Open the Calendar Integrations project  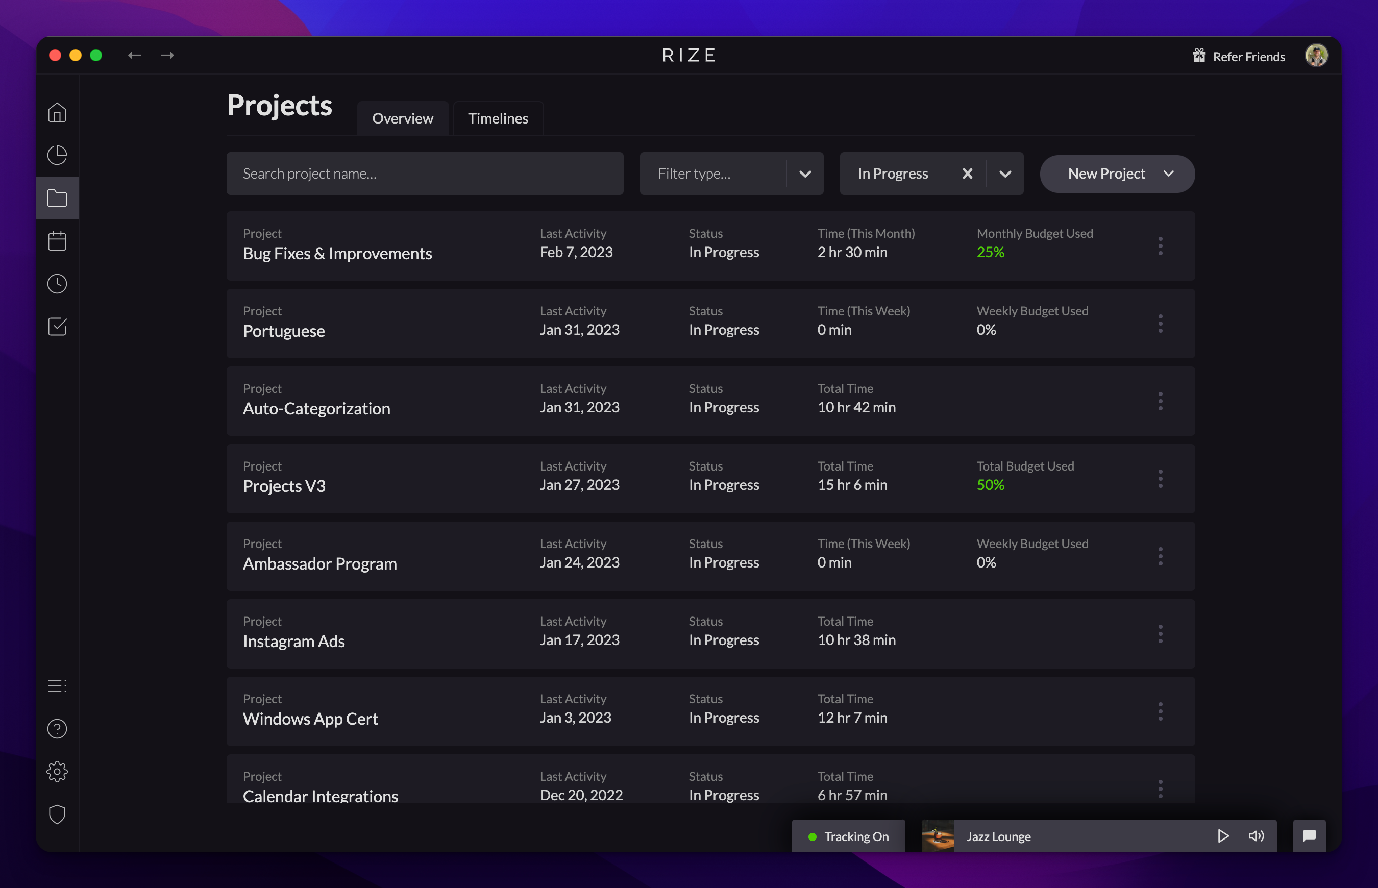click(x=321, y=796)
